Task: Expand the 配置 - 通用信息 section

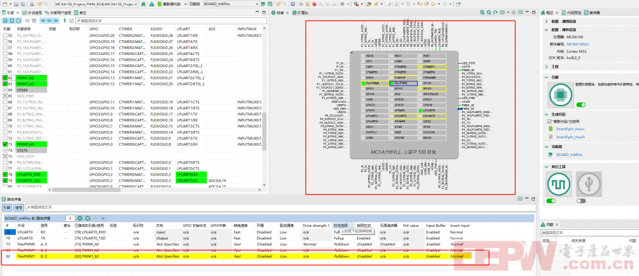Action: coord(546,21)
